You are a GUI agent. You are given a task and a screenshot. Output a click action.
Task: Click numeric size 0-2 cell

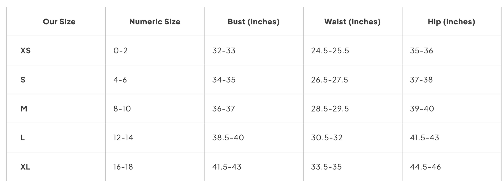120,51
